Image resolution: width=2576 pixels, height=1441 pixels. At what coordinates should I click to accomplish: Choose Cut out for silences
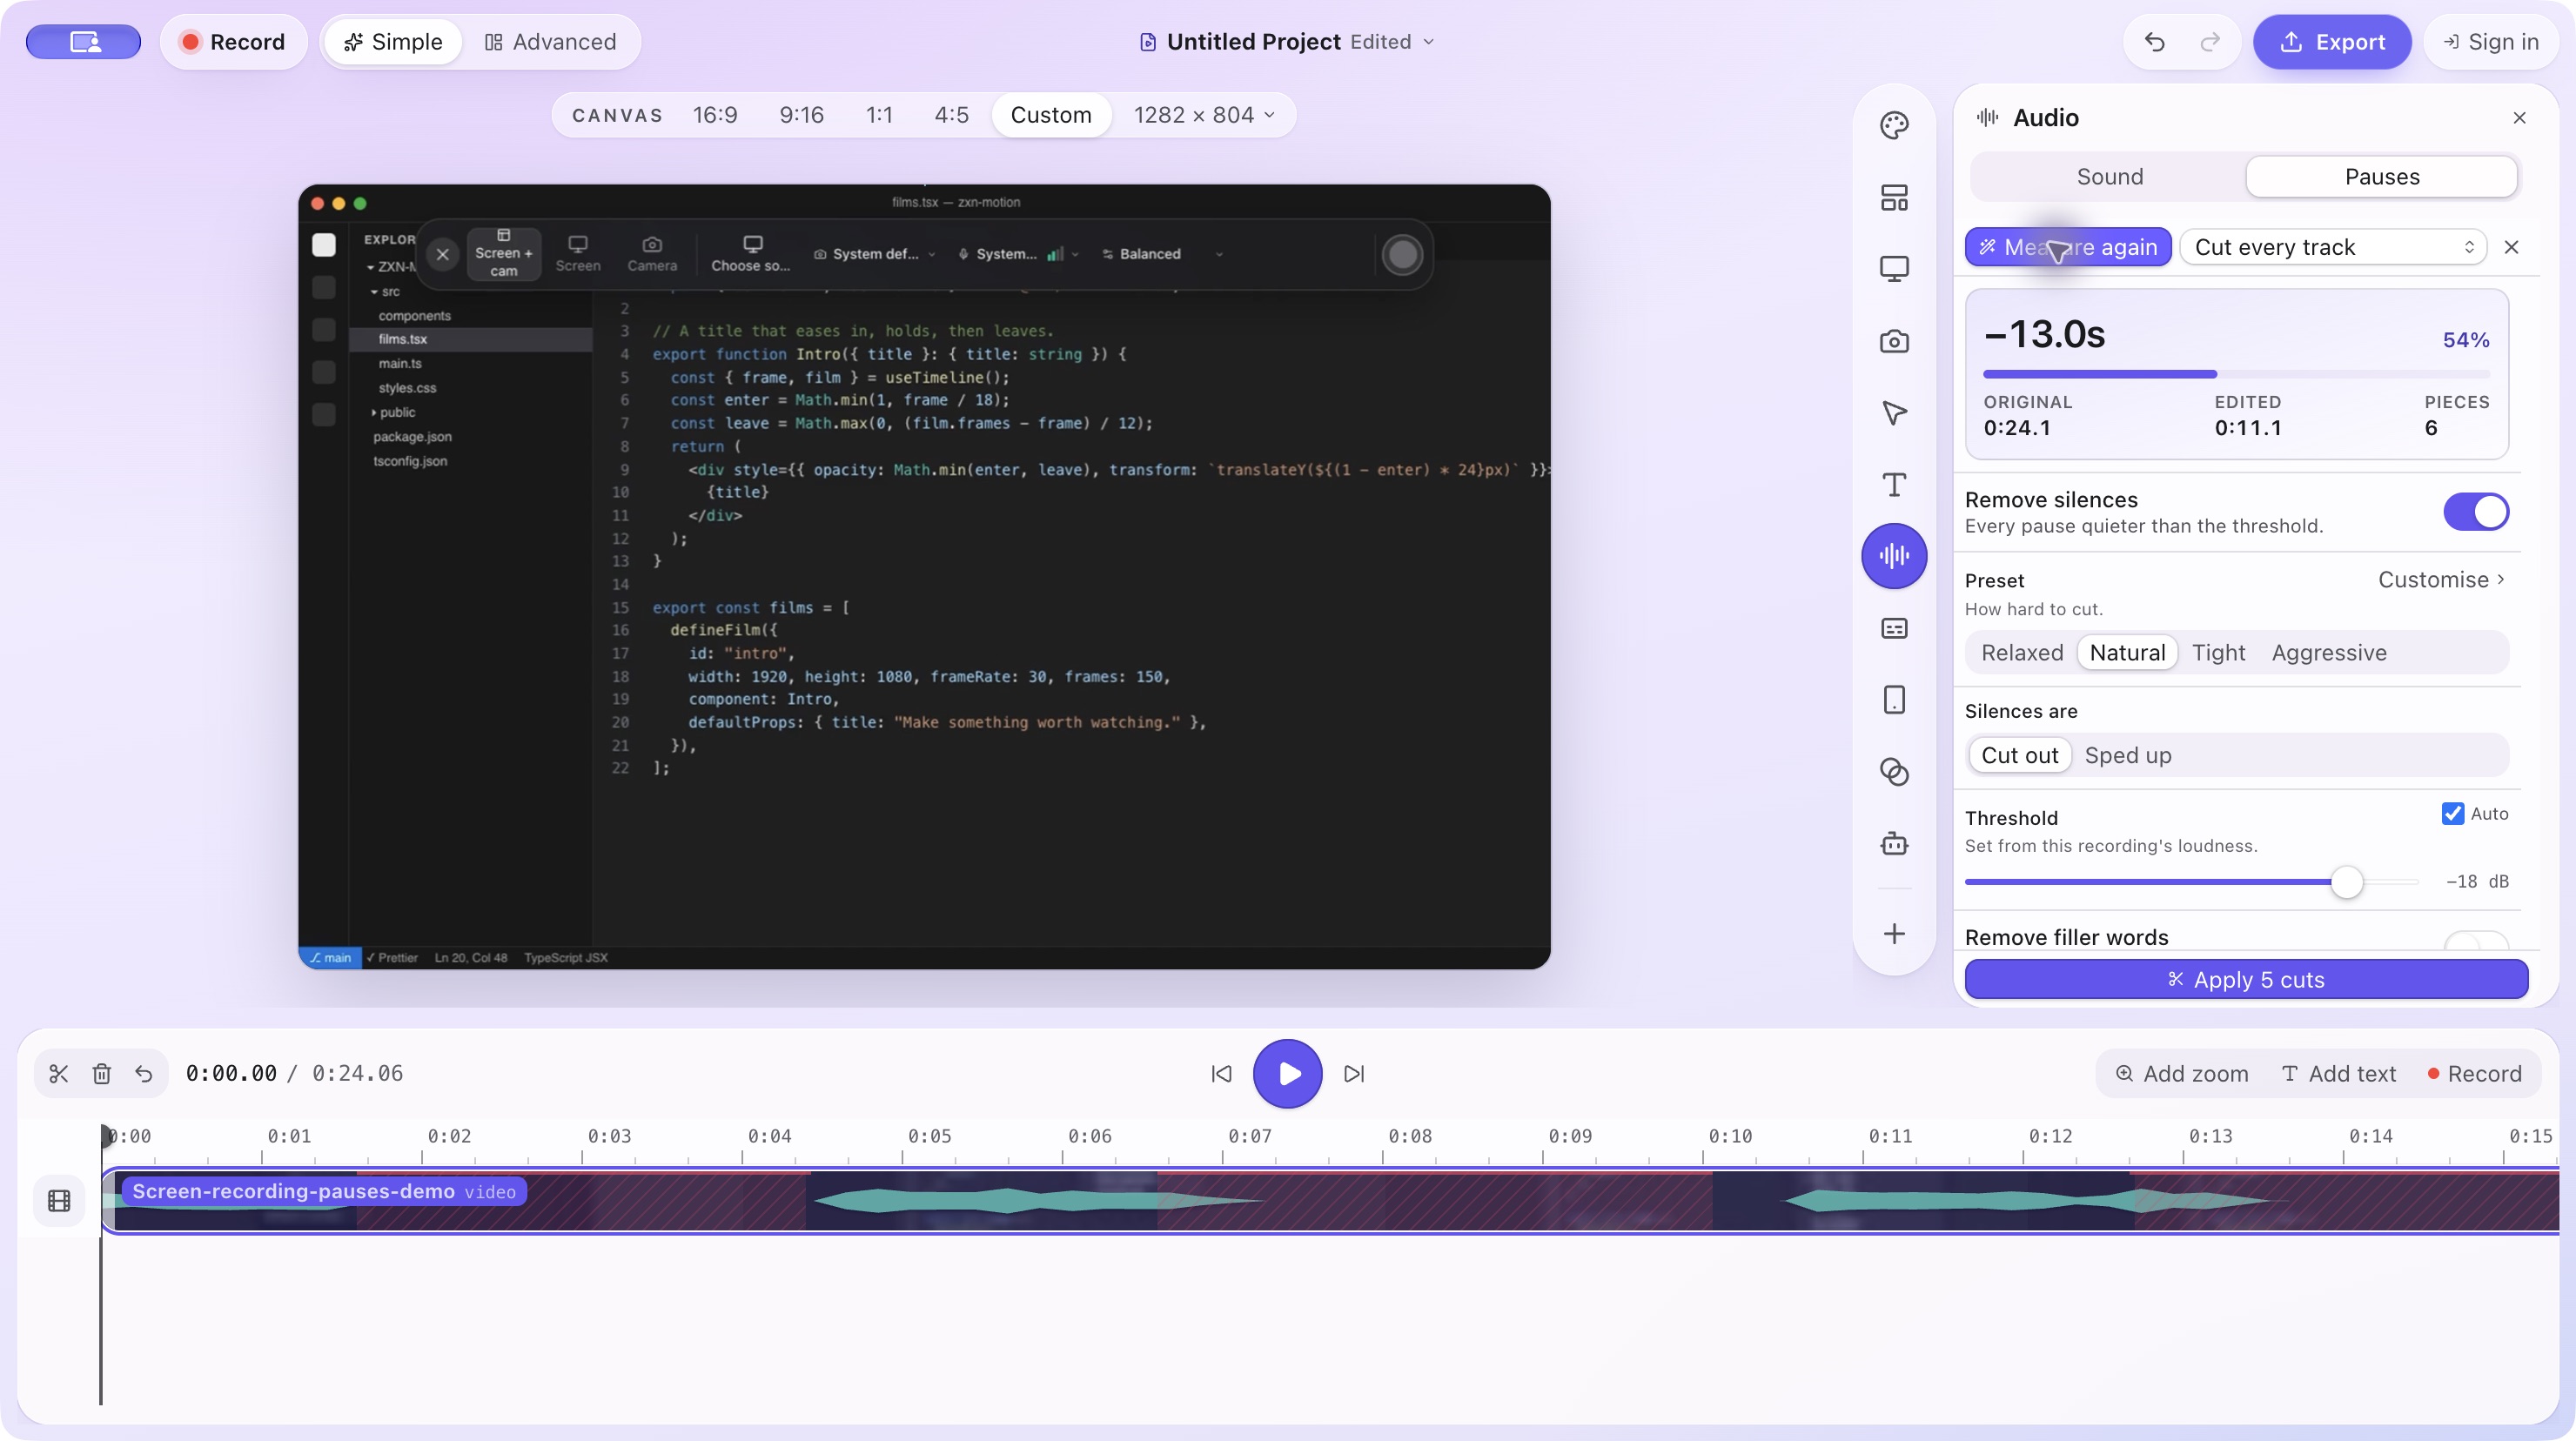[2019, 756]
